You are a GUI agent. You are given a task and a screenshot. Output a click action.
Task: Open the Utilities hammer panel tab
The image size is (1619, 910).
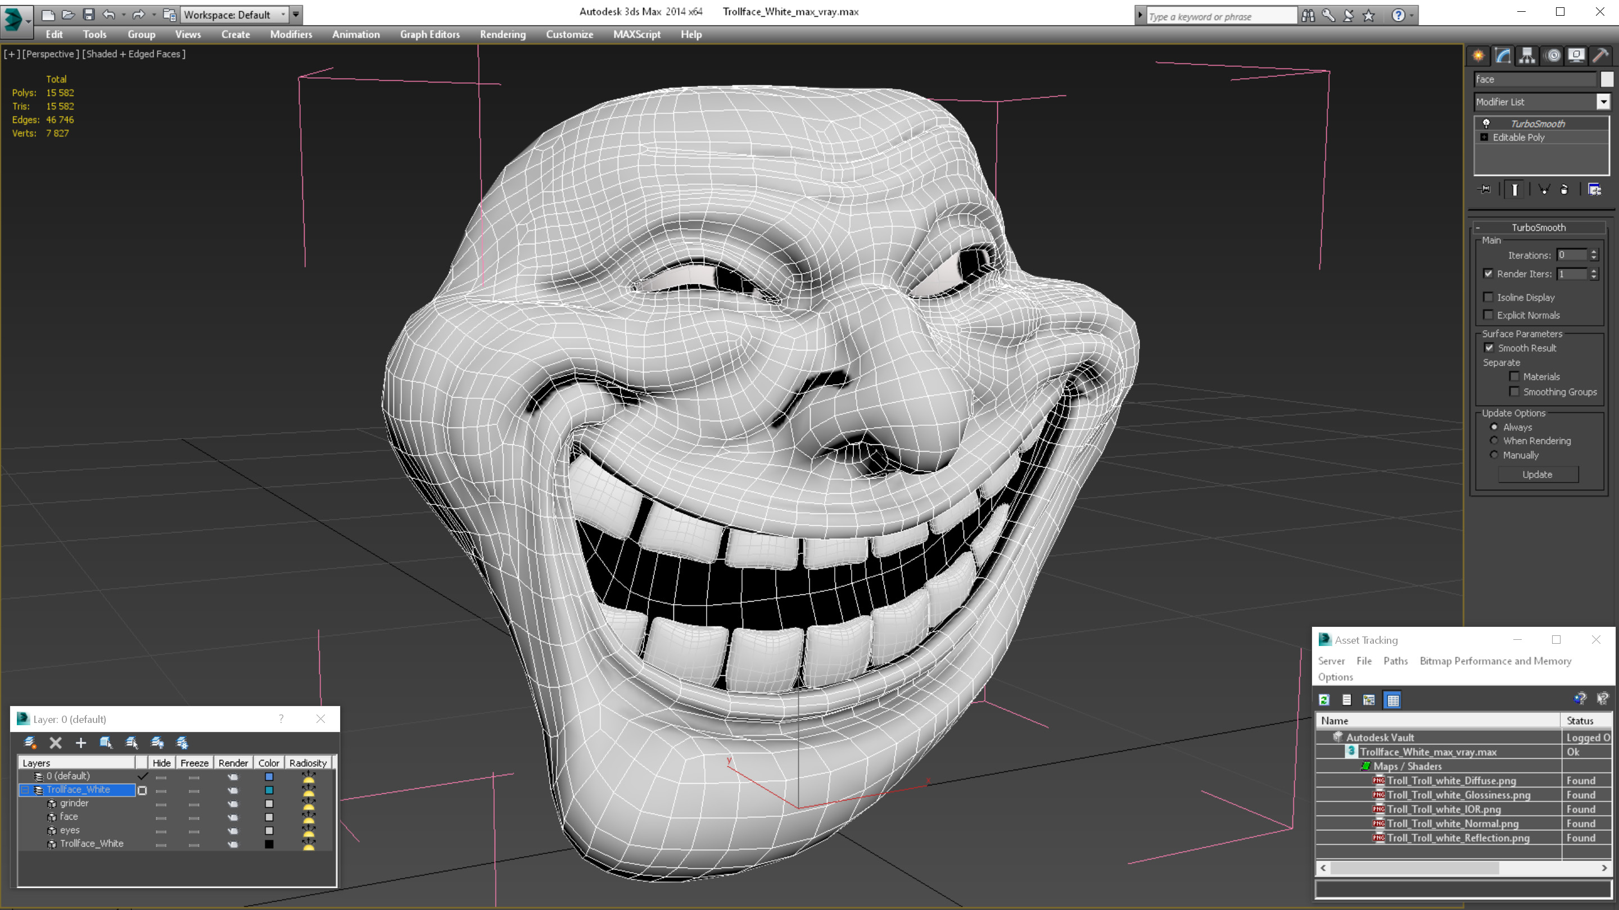coord(1601,56)
